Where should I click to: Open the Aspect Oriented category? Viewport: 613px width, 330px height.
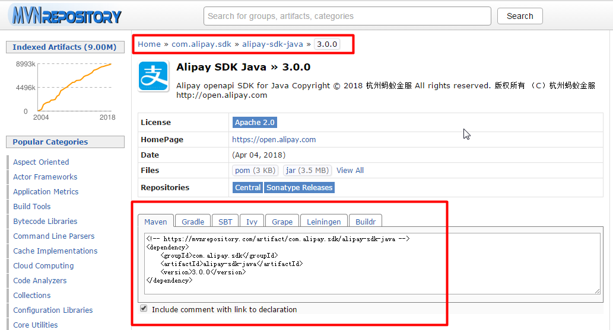41,162
